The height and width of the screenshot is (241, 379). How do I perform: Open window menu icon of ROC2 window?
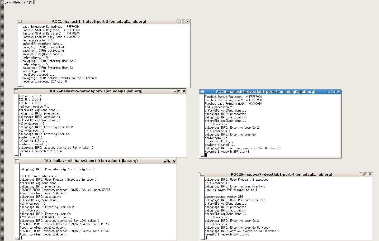click(16, 91)
